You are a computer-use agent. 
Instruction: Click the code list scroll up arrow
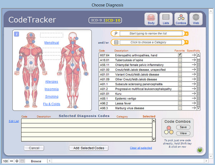199,54
